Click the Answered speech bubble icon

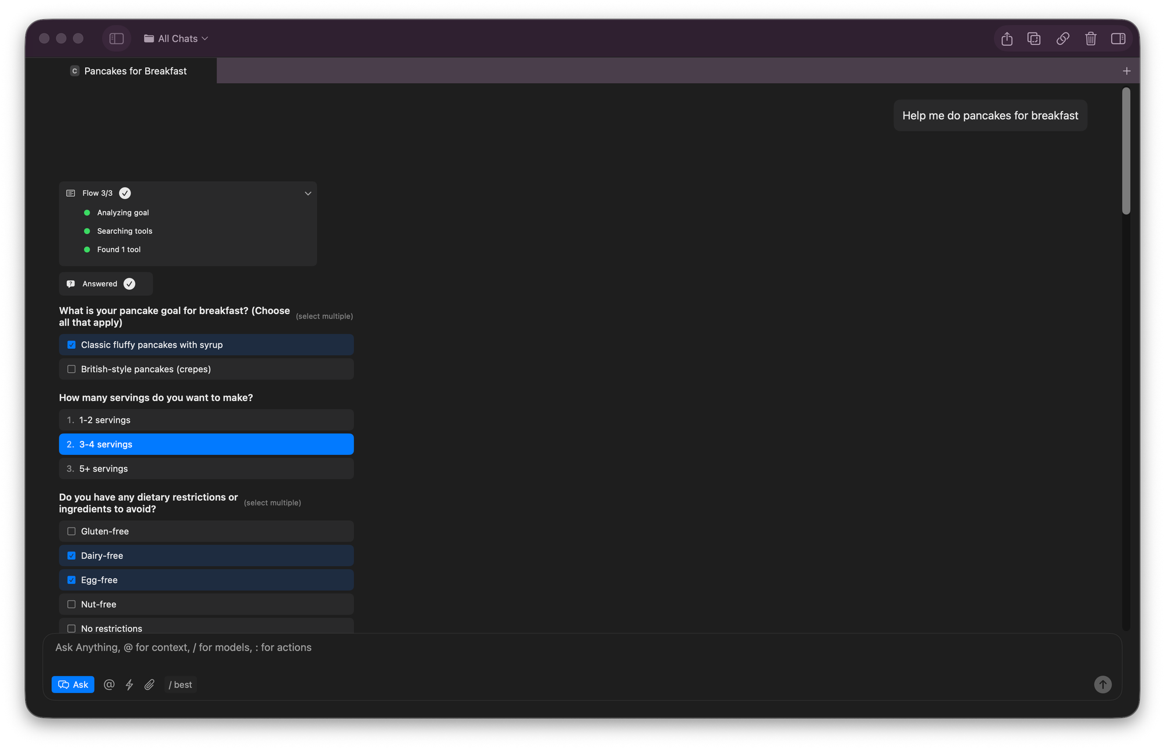click(70, 284)
